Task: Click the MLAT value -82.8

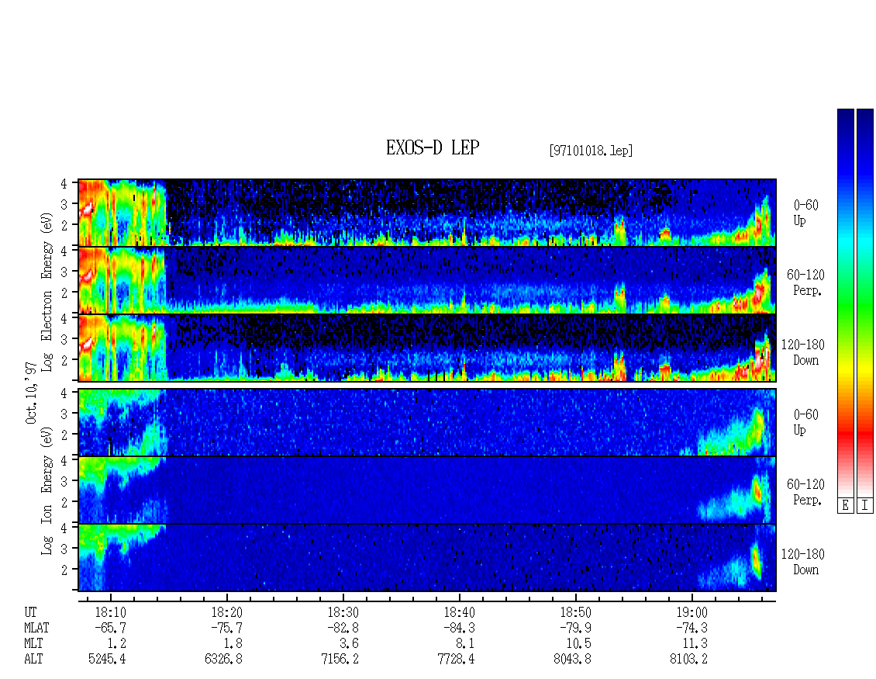Action: (x=343, y=628)
